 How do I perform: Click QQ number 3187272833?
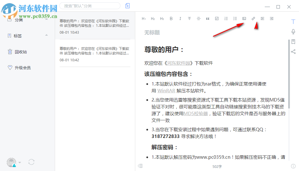click(x=165, y=136)
